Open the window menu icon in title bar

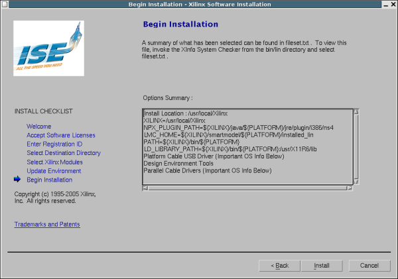coord(5,5)
